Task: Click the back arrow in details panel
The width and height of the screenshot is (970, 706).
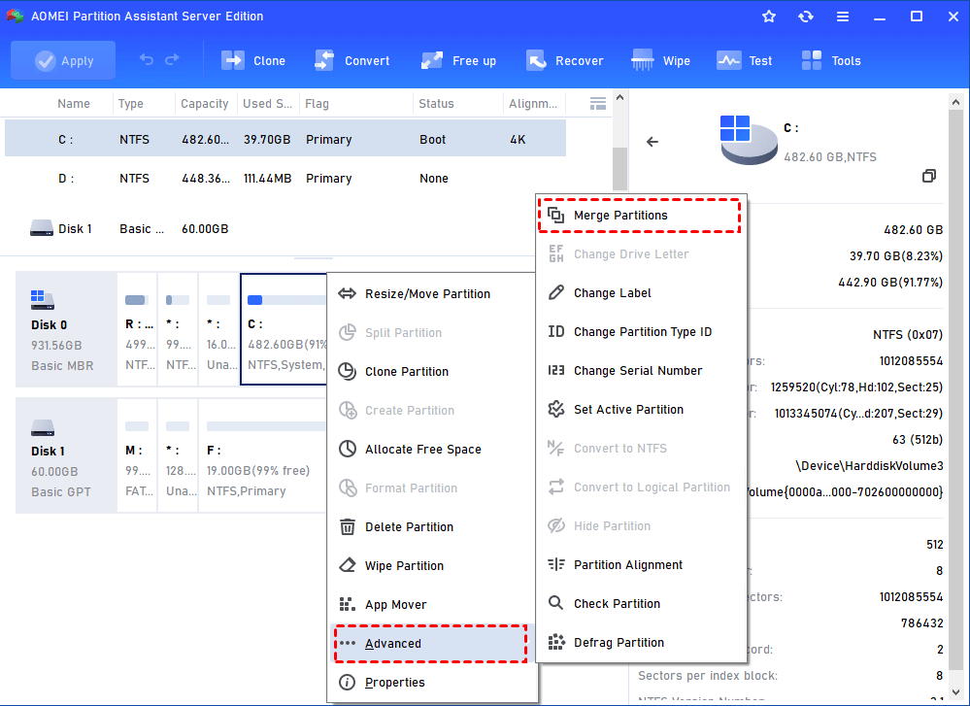Action: [x=652, y=142]
